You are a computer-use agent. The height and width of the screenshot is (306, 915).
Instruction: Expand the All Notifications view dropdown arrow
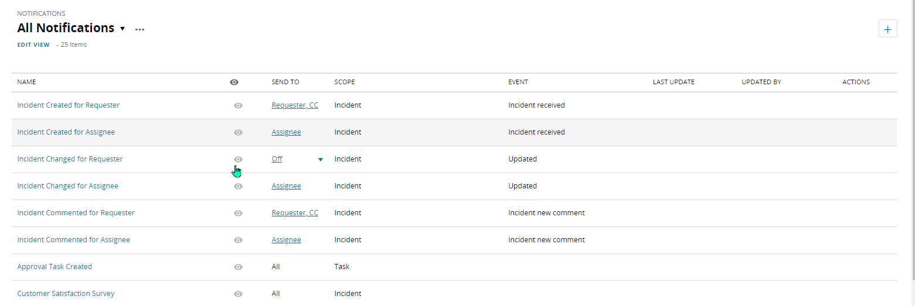click(x=123, y=29)
